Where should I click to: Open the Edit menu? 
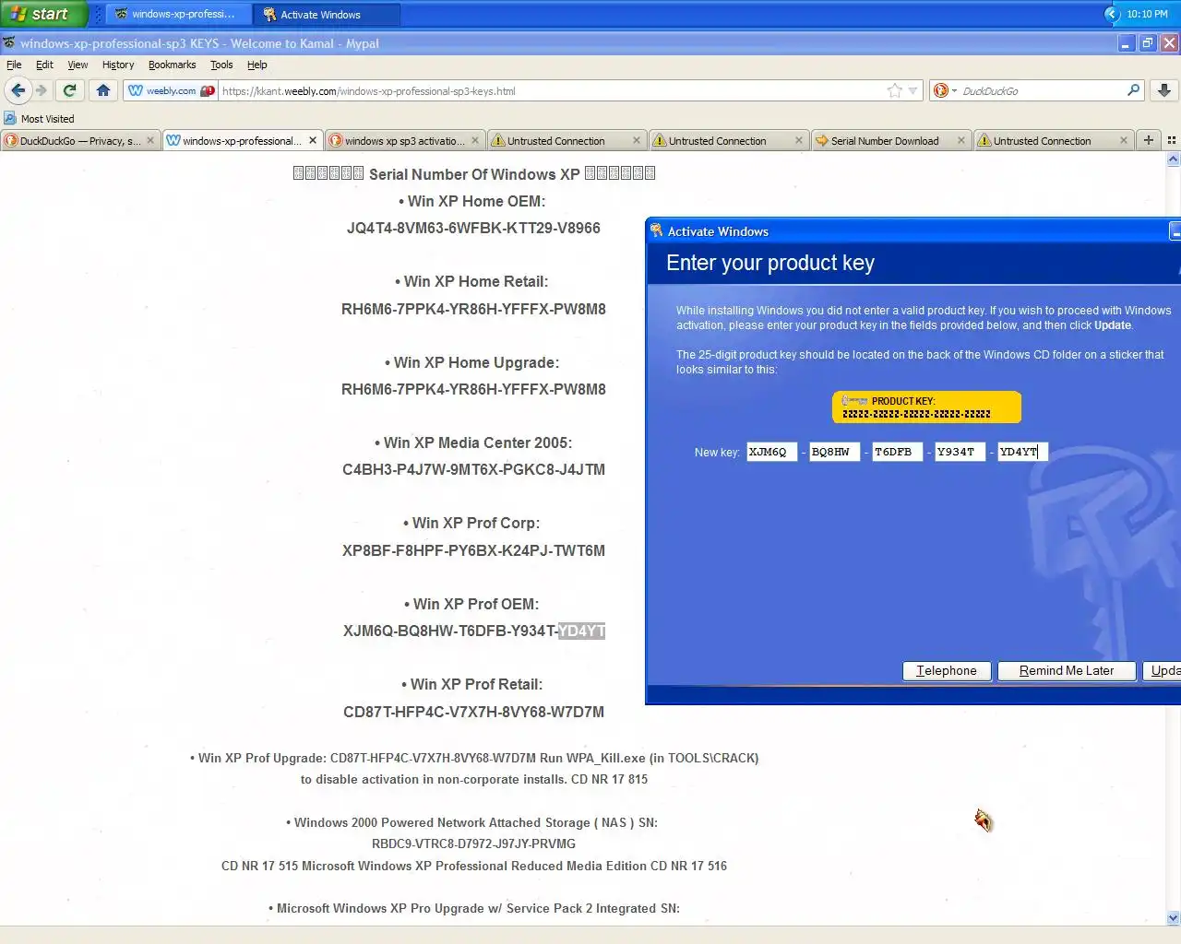44,65
